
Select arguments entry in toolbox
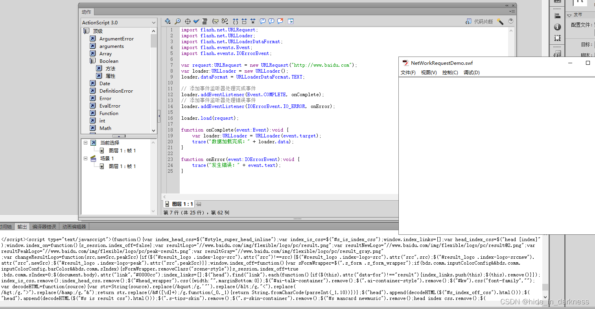point(111,46)
